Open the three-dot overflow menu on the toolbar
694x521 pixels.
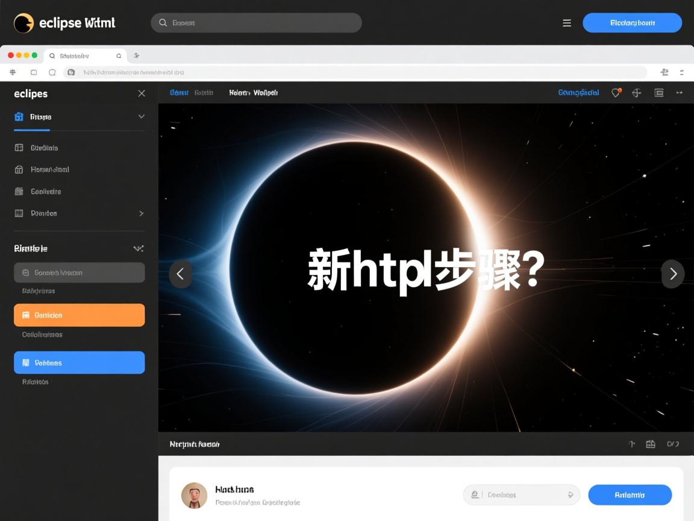[680, 92]
